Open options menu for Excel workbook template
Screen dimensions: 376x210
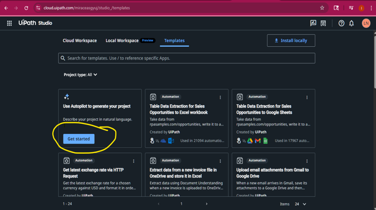[x=220, y=97]
